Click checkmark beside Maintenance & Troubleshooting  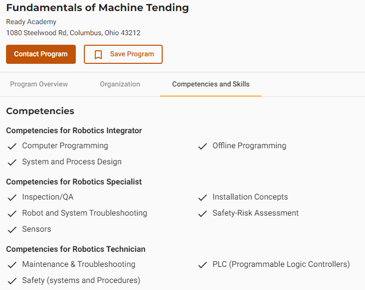pos(12,265)
